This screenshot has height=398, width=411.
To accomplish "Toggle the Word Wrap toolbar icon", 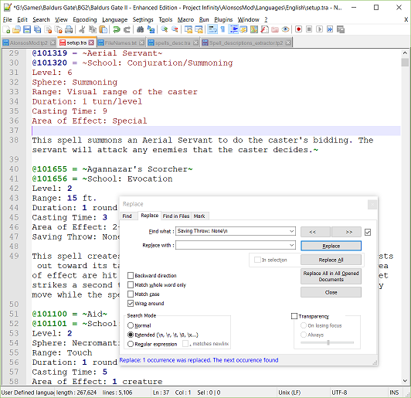I will coord(212,29).
